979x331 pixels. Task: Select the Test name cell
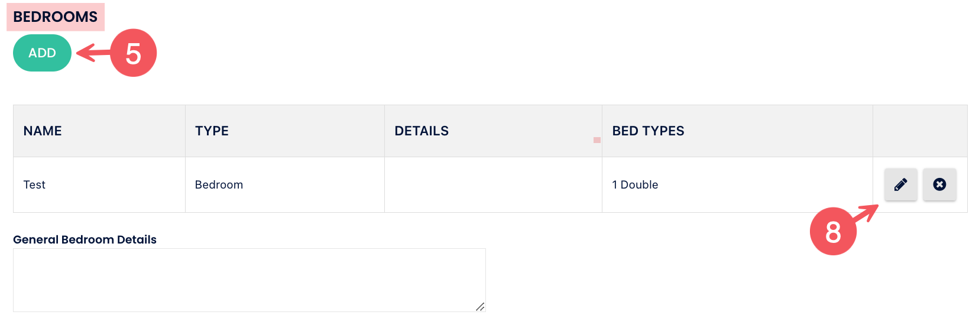point(34,185)
